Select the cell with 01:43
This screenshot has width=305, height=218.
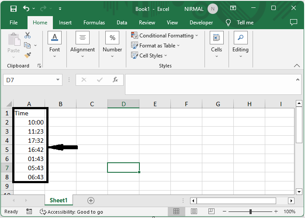(x=29, y=159)
